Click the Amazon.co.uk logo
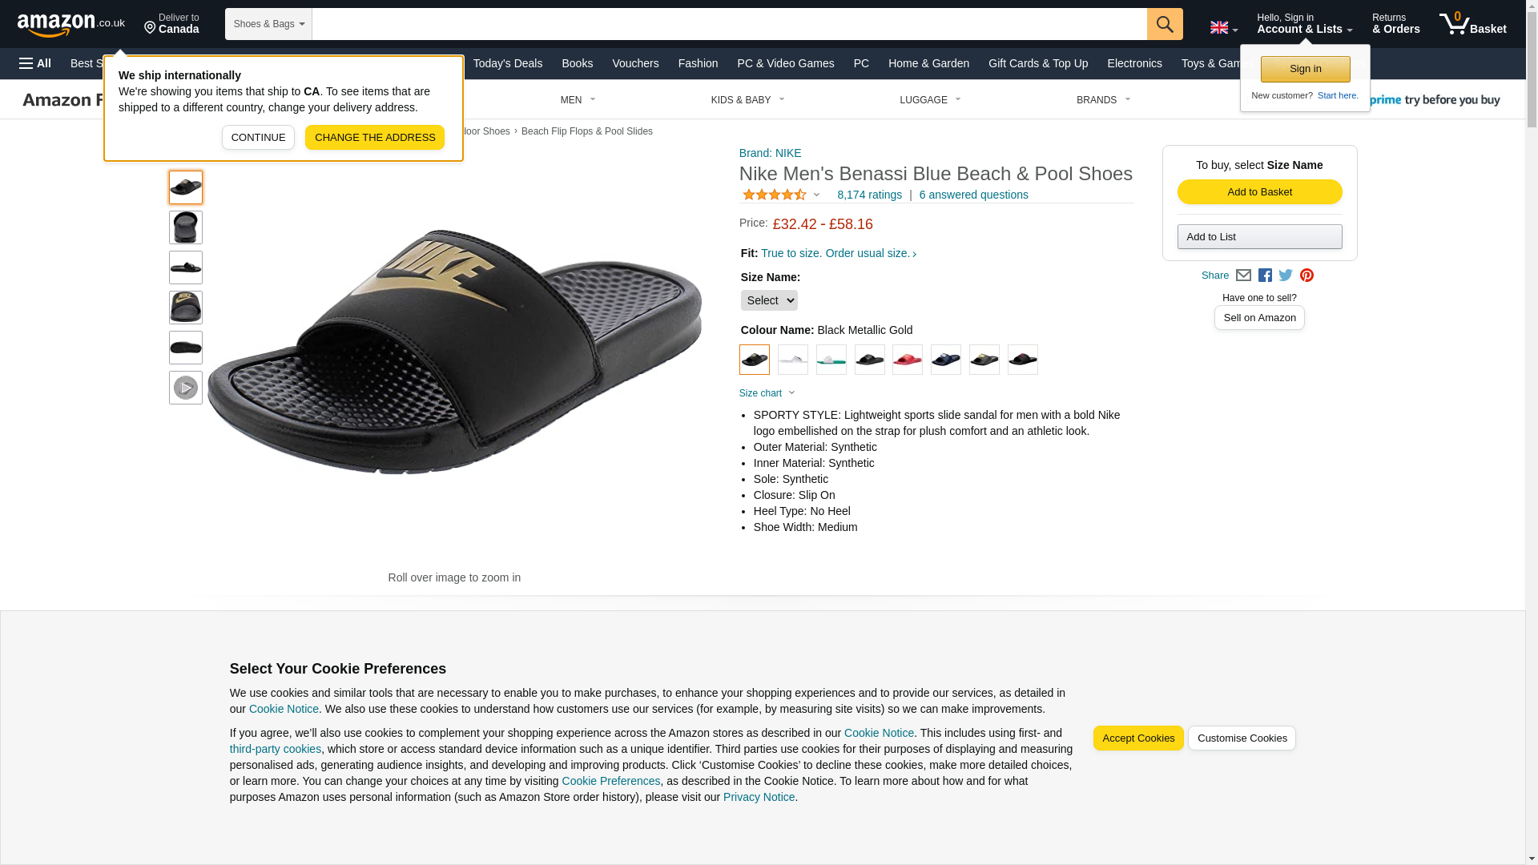 (x=70, y=24)
